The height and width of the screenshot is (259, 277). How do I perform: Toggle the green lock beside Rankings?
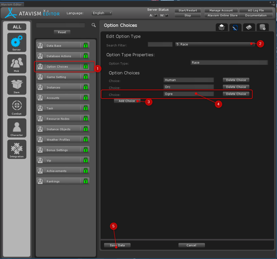[x=86, y=181]
